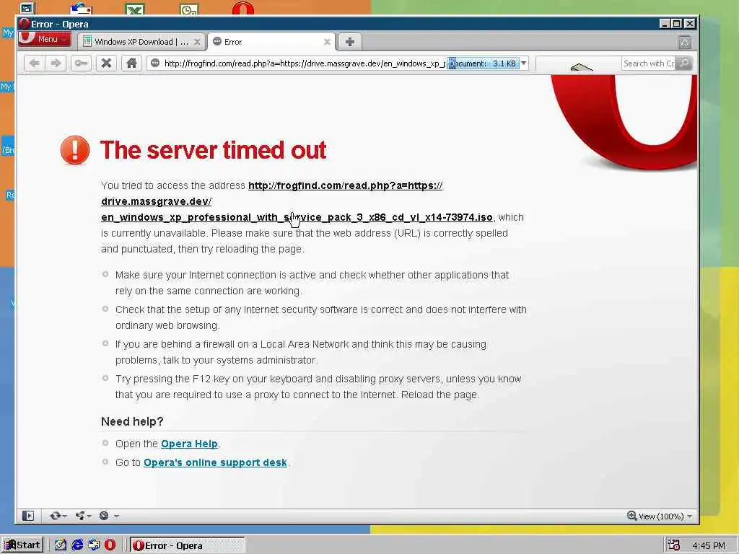Expand the View (100%) zoom dropdown
739x554 pixels.
(x=690, y=516)
